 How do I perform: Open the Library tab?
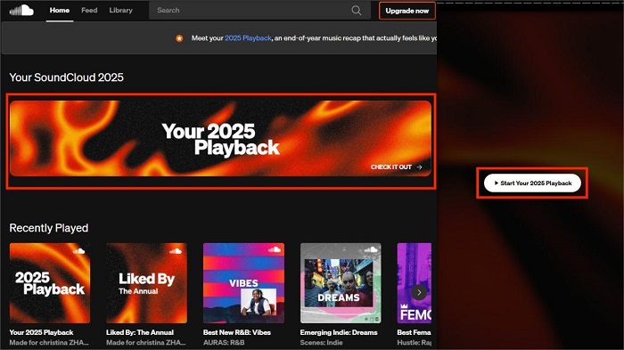pyautogui.click(x=120, y=11)
